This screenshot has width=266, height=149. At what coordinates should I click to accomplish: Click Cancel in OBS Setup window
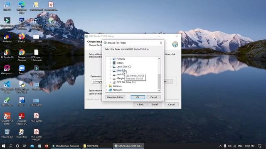[171, 105]
